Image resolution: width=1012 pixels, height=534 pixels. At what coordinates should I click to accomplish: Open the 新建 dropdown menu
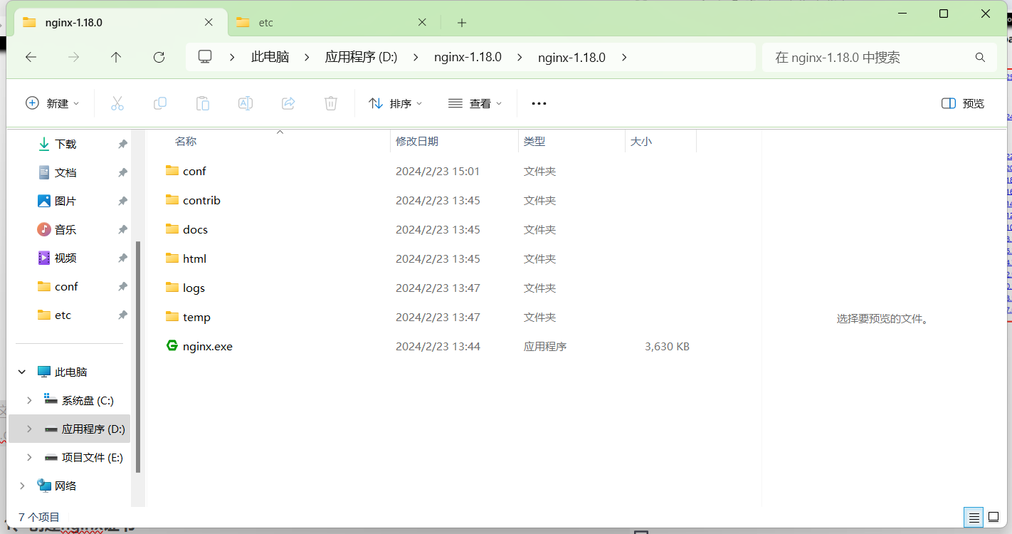click(53, 103)
